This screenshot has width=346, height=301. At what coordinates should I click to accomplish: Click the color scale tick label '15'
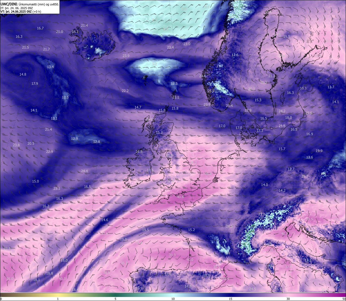(x=231, y=299)
